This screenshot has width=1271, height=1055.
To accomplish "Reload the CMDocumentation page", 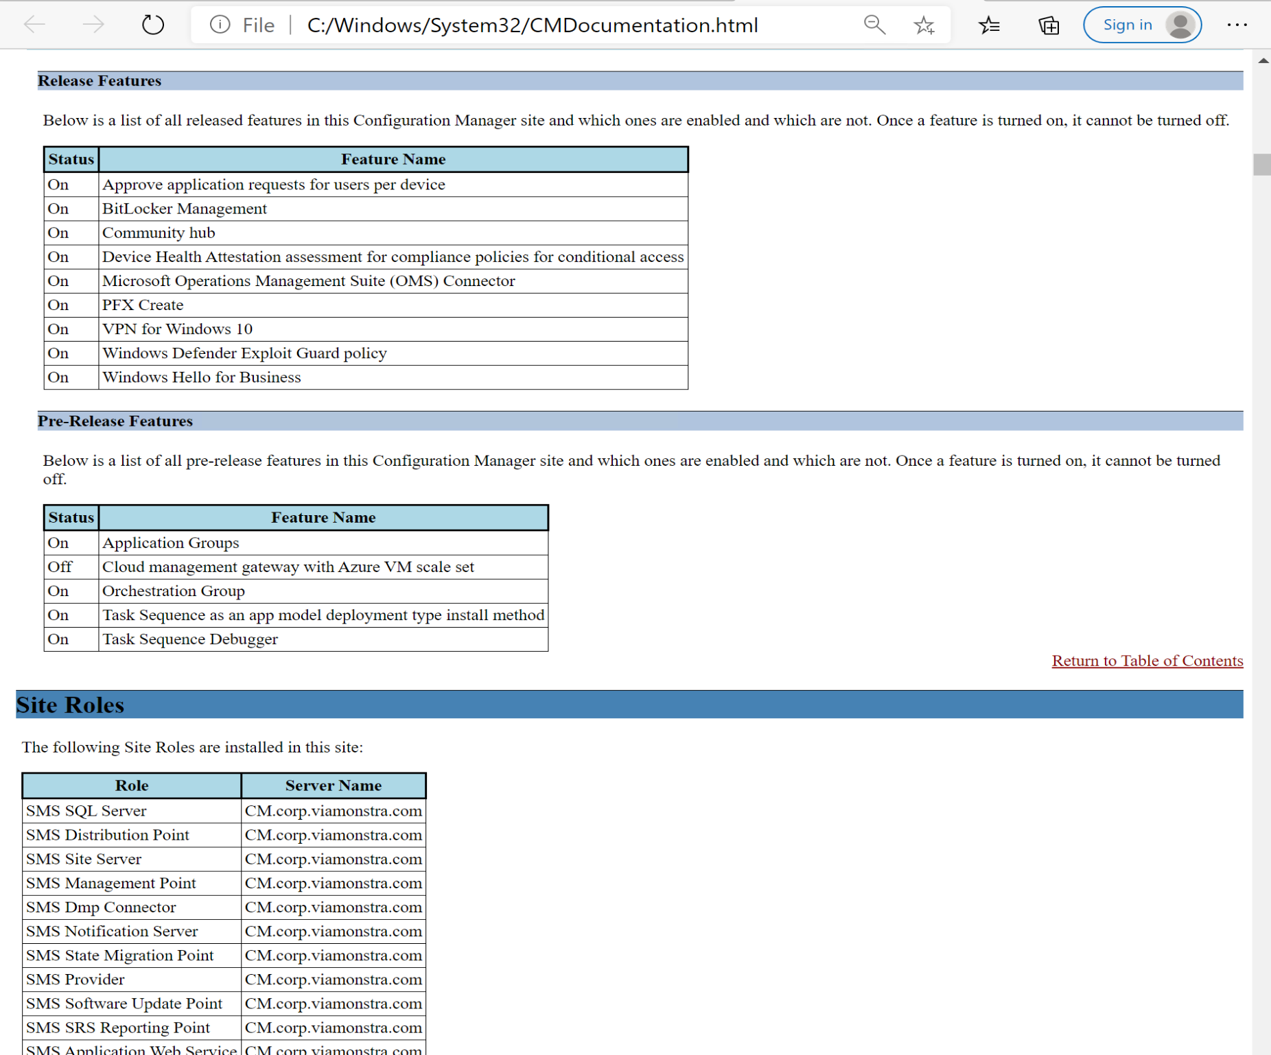I will point(152,25).
